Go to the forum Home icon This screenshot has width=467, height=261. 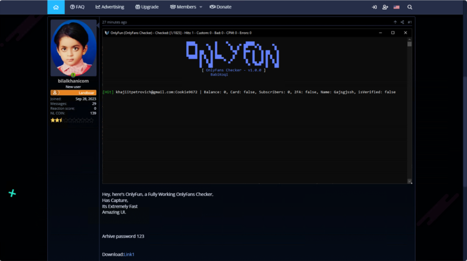(x=56, y=7)
